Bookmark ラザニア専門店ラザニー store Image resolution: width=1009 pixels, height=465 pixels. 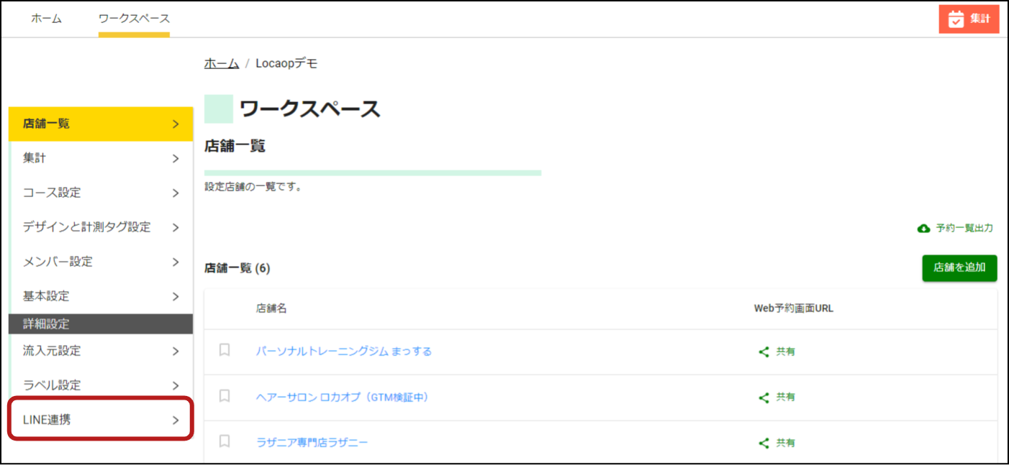(x=225, y=442)
